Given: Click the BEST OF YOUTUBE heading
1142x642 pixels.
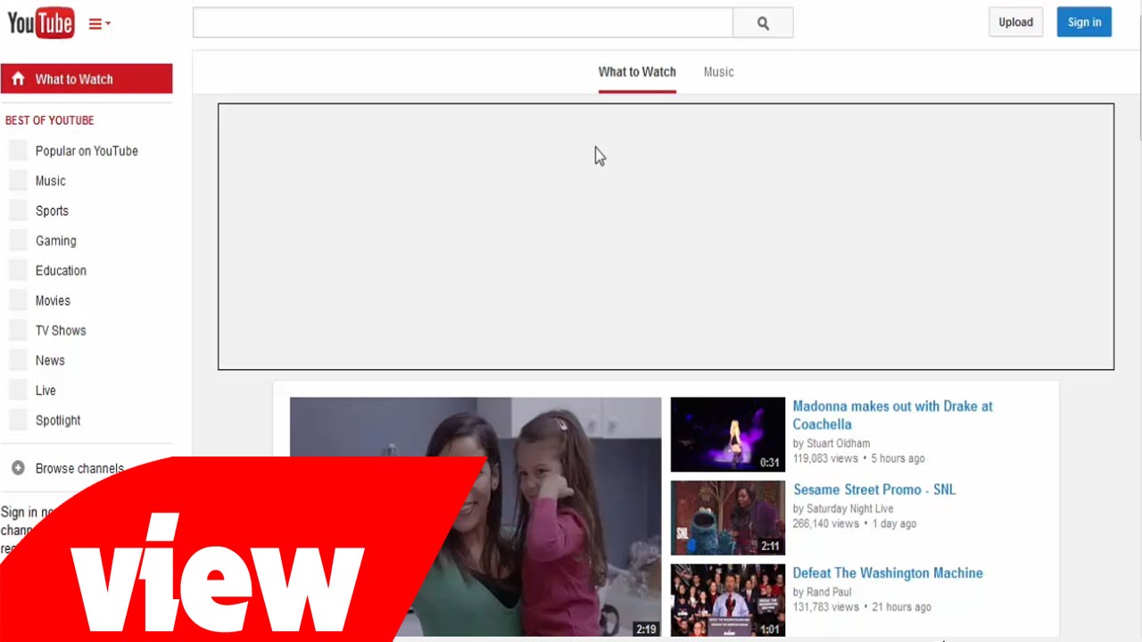Looking at the screenshot, I should 49,120.
